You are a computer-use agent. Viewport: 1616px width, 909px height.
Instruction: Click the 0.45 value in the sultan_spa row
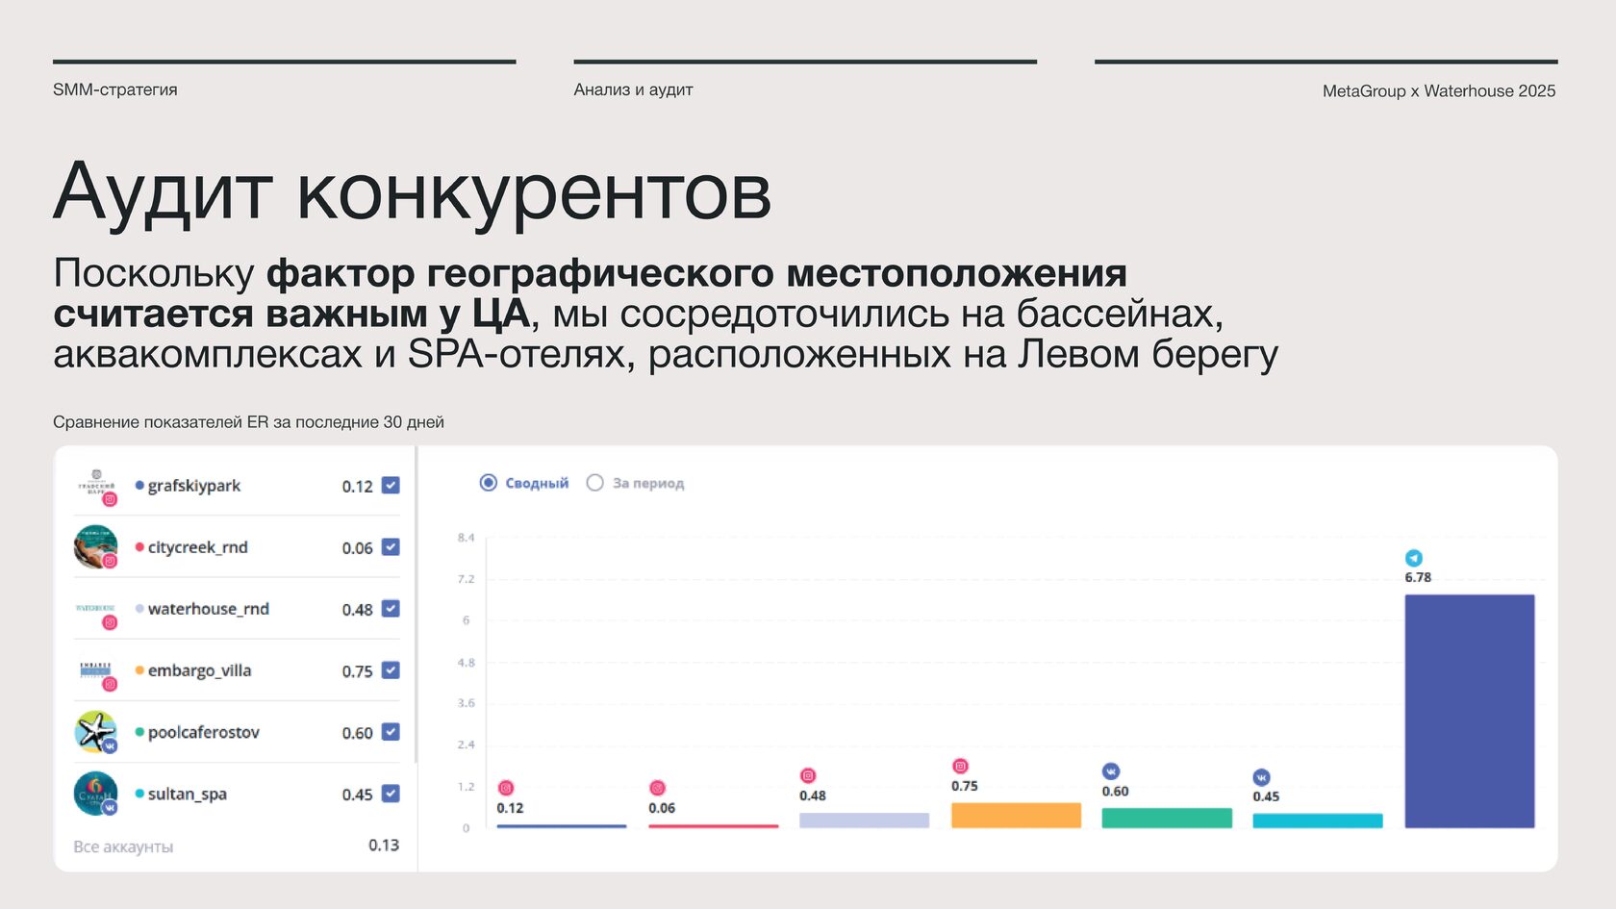[357, 795]
